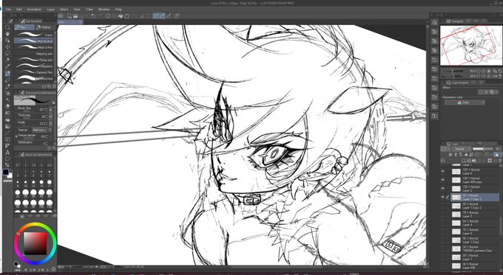Click the delete sub tool trash icon
The width and height of the screenshot is (503, 275).
click(x=54, y=86)
